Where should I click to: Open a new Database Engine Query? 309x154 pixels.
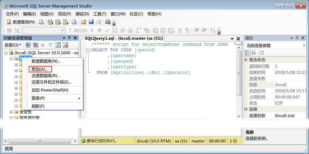click(41, 22)
